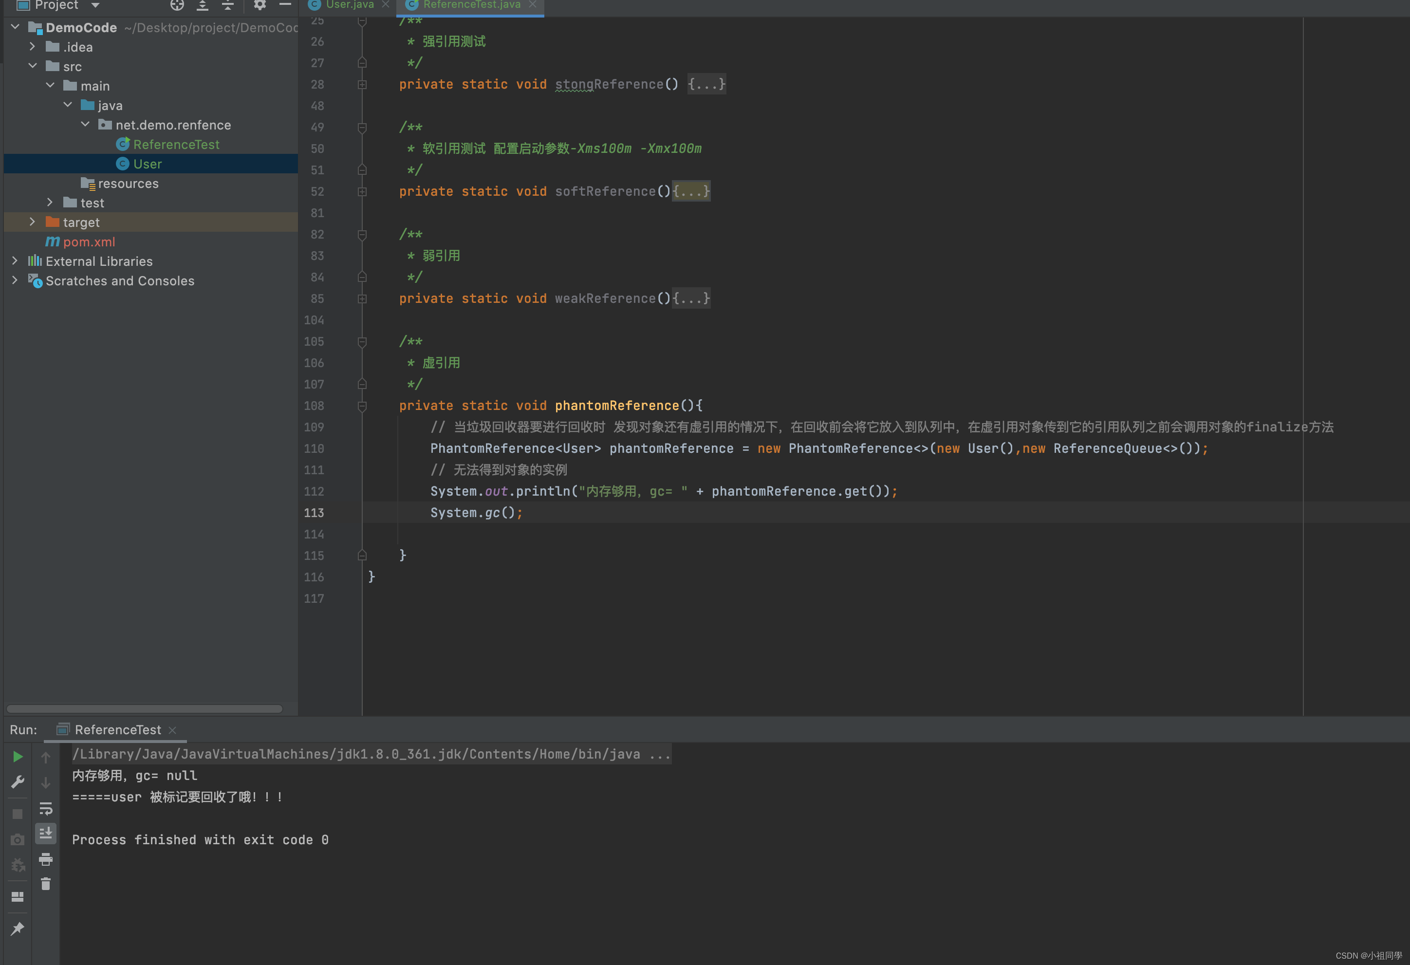This screenshot has height=965, width=1410.
Task: Click the print output icon in Run panel
Action: click(x=45, y=859)
